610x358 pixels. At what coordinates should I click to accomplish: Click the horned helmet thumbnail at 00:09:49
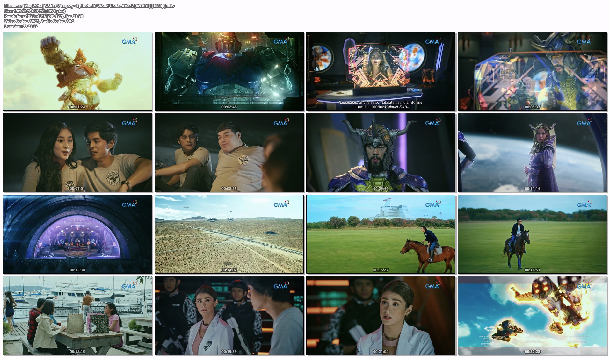381,153
